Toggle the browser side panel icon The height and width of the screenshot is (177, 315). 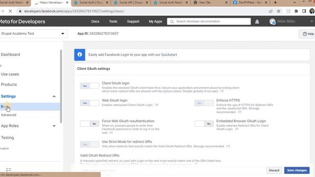(304, 11)
